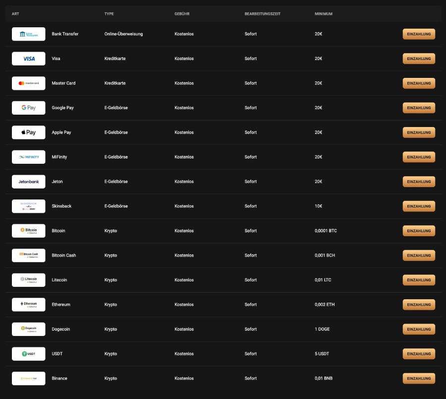Select the Dogecoin logo icon
This screenshot has height=399, width=446.
click(x=28, y=329)
